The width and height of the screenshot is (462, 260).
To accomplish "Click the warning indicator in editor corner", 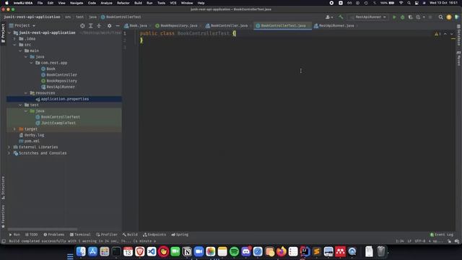I will pyautogui.click(x=437, y=34).
